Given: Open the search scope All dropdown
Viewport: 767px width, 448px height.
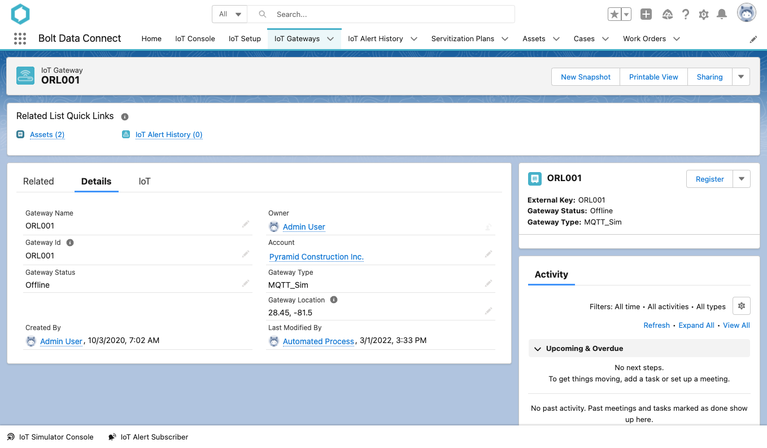Looking at the screenshot, I should coord(230,14).
